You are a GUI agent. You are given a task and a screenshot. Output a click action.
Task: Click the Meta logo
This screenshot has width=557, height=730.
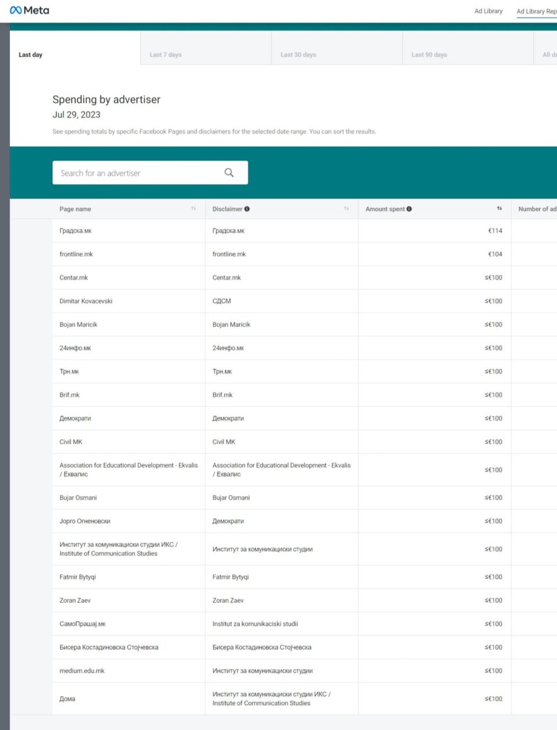(x=30, y=10)
